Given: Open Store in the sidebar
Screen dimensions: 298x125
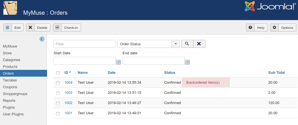Looking at the screenshot, I should coord(7,53).
